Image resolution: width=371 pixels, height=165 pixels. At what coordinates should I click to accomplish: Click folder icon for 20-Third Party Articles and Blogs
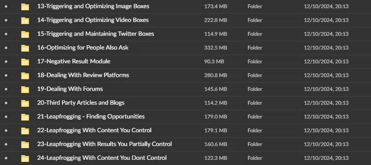coord(25,103)
